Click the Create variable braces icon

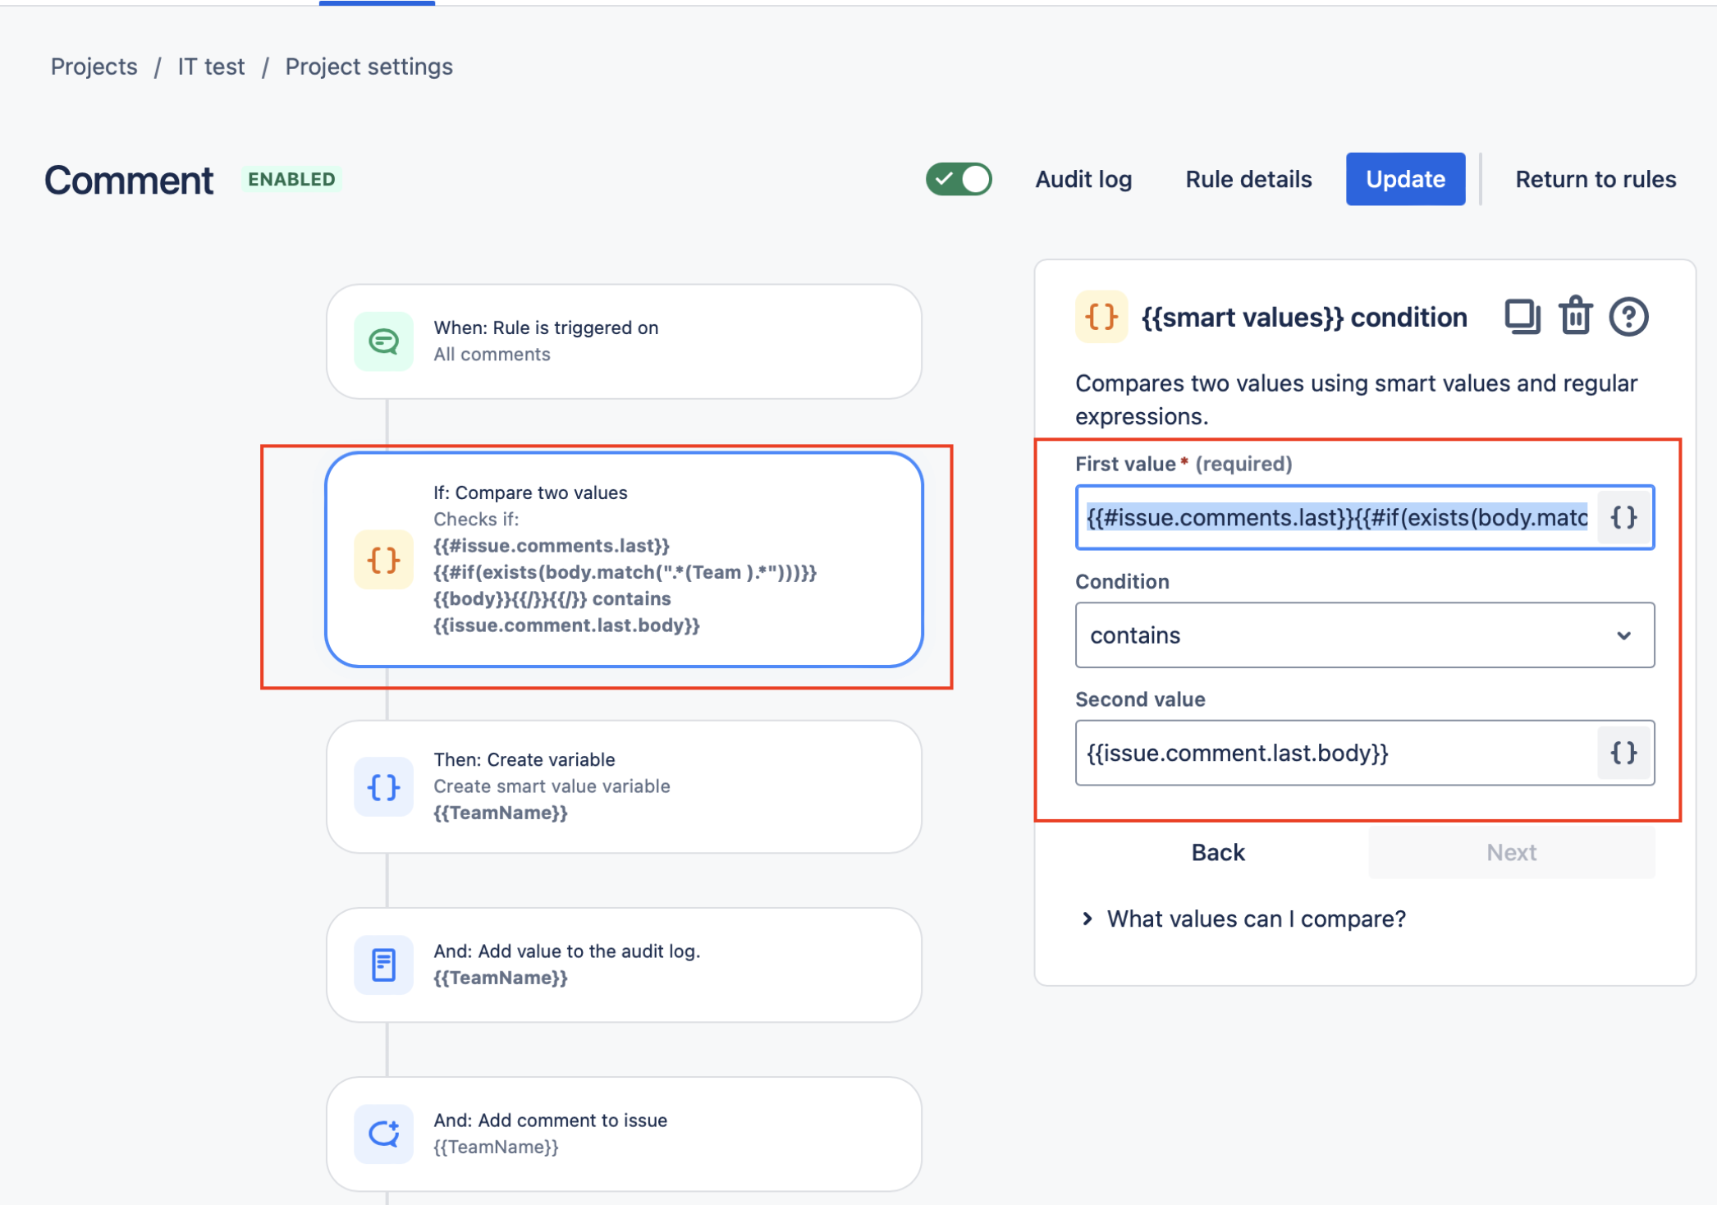(383, 786)
